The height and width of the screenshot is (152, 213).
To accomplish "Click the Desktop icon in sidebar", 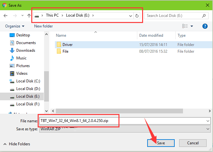I will pyautogui.click(x=12, y=35).
